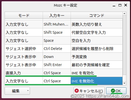Viewport: 131px width, 100px height.
Task: Select the Shift Enter key cell
Action: point(57,65)
